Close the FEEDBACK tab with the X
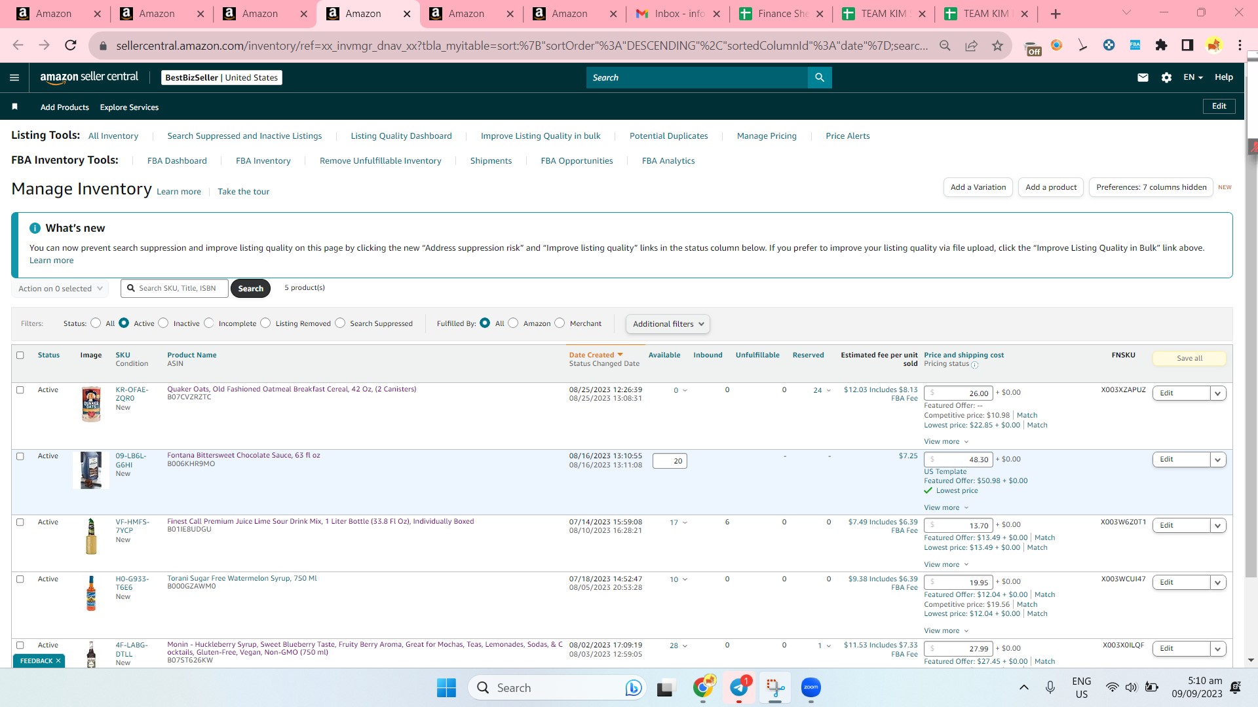 coord(58,661)
